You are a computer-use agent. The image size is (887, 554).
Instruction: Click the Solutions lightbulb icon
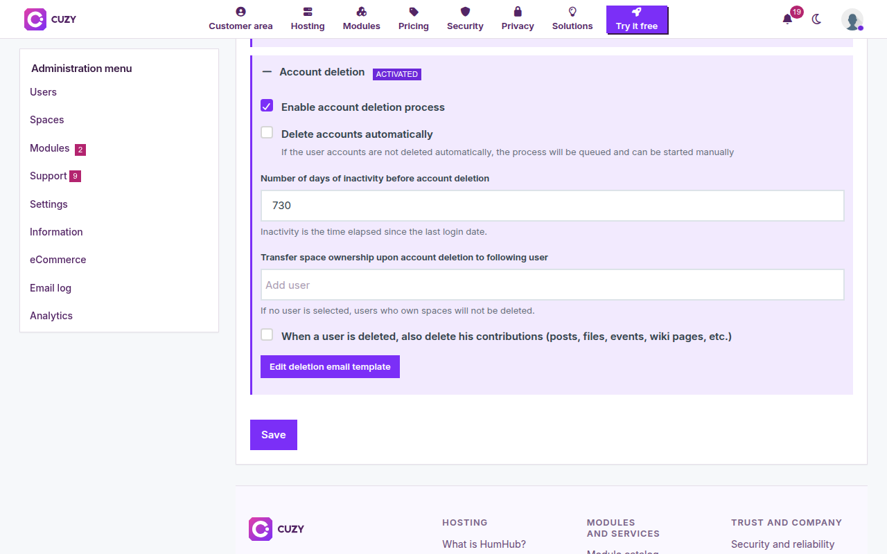tap(572, 12)
